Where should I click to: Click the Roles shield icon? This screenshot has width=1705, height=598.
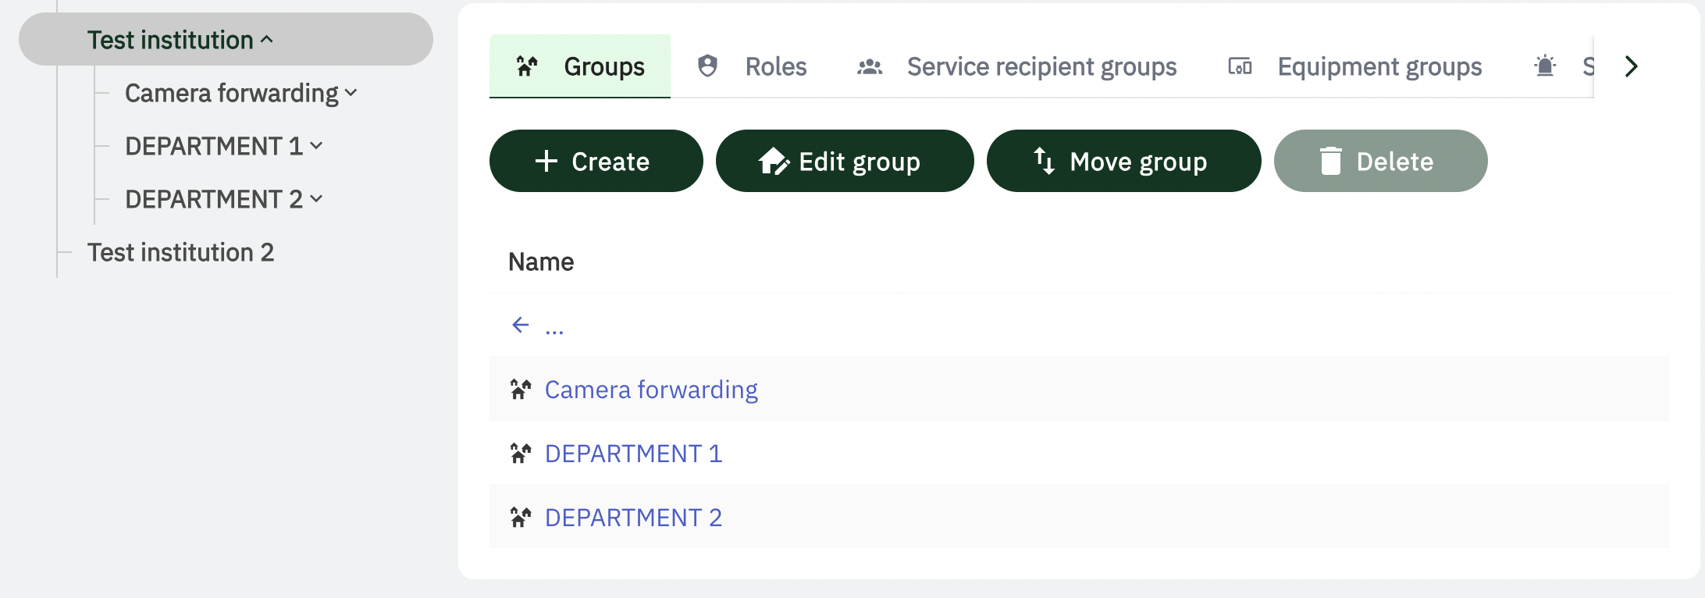pyautogui.click(x=707, y=66)
